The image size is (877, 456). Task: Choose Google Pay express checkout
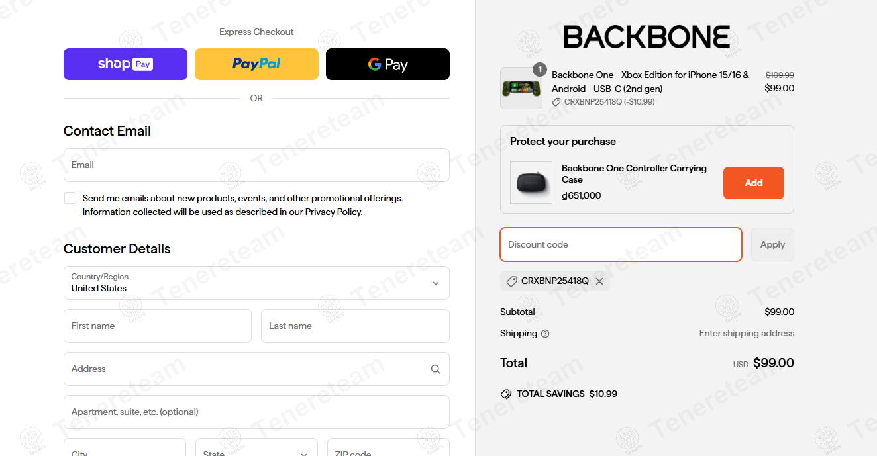(x=387, y=64)
